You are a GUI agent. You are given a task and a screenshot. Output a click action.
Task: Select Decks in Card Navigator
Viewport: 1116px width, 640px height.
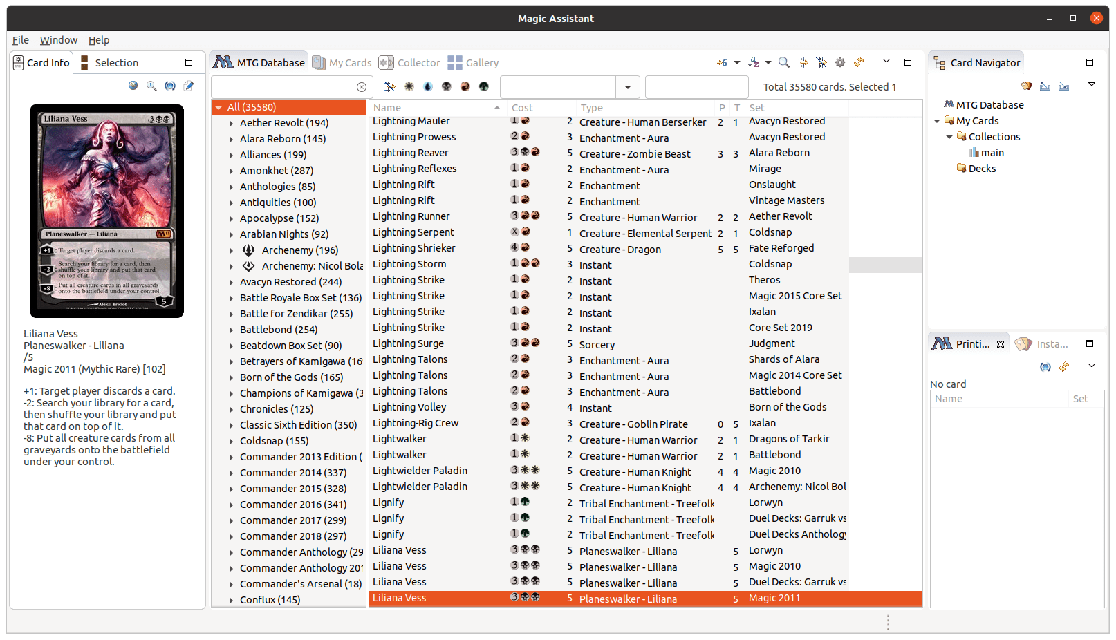[x=976, y=169]
